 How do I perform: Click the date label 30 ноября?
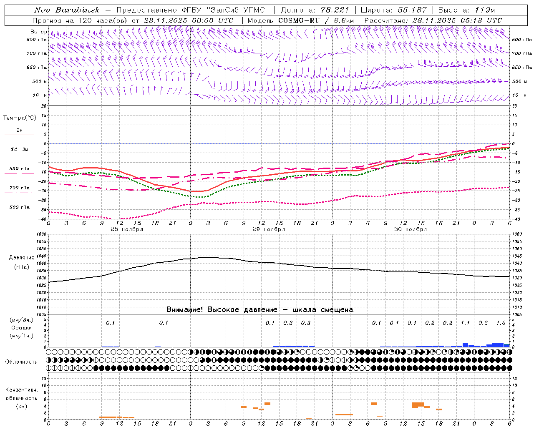click(x=411, y=229)
